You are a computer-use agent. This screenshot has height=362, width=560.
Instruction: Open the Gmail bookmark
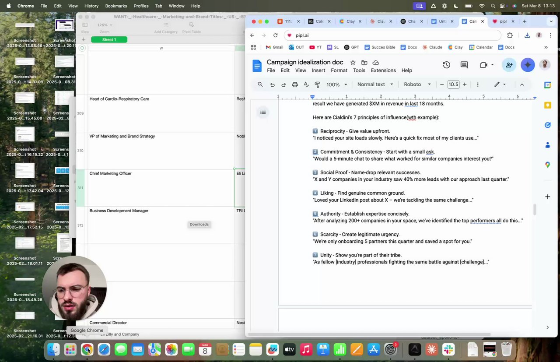click(x=274, y=47)
